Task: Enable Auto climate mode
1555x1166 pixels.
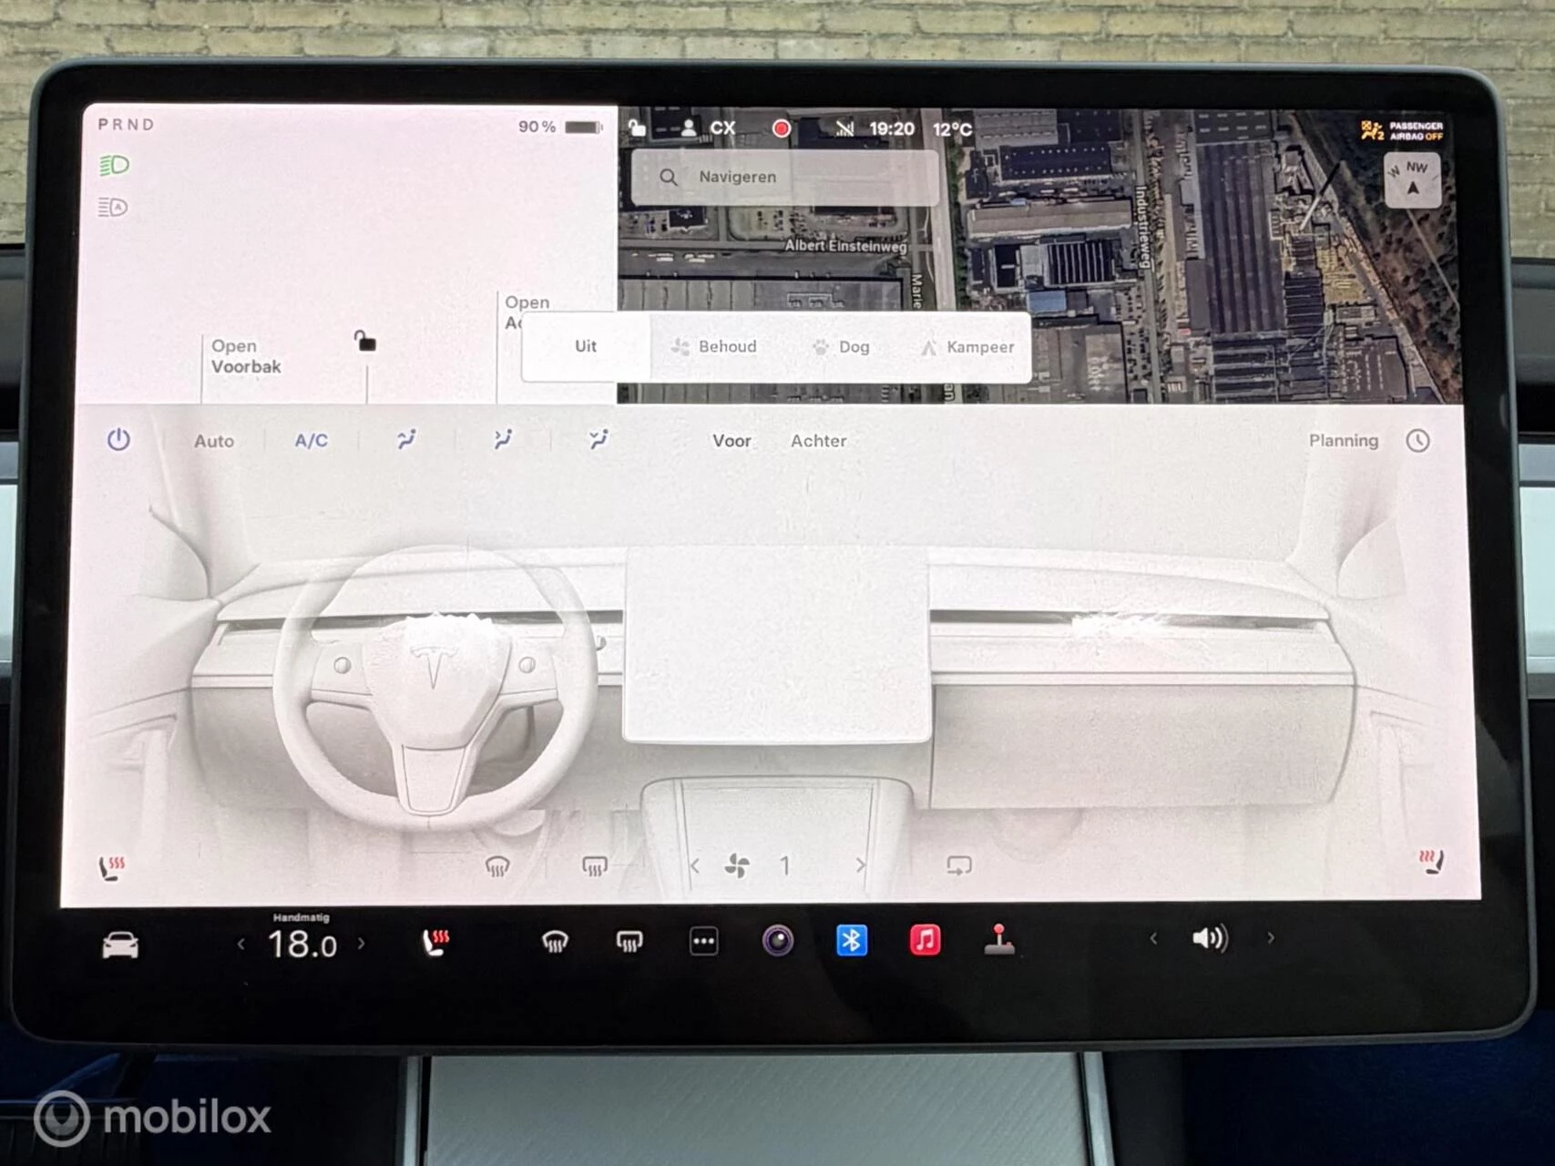Action: [214, 441]
